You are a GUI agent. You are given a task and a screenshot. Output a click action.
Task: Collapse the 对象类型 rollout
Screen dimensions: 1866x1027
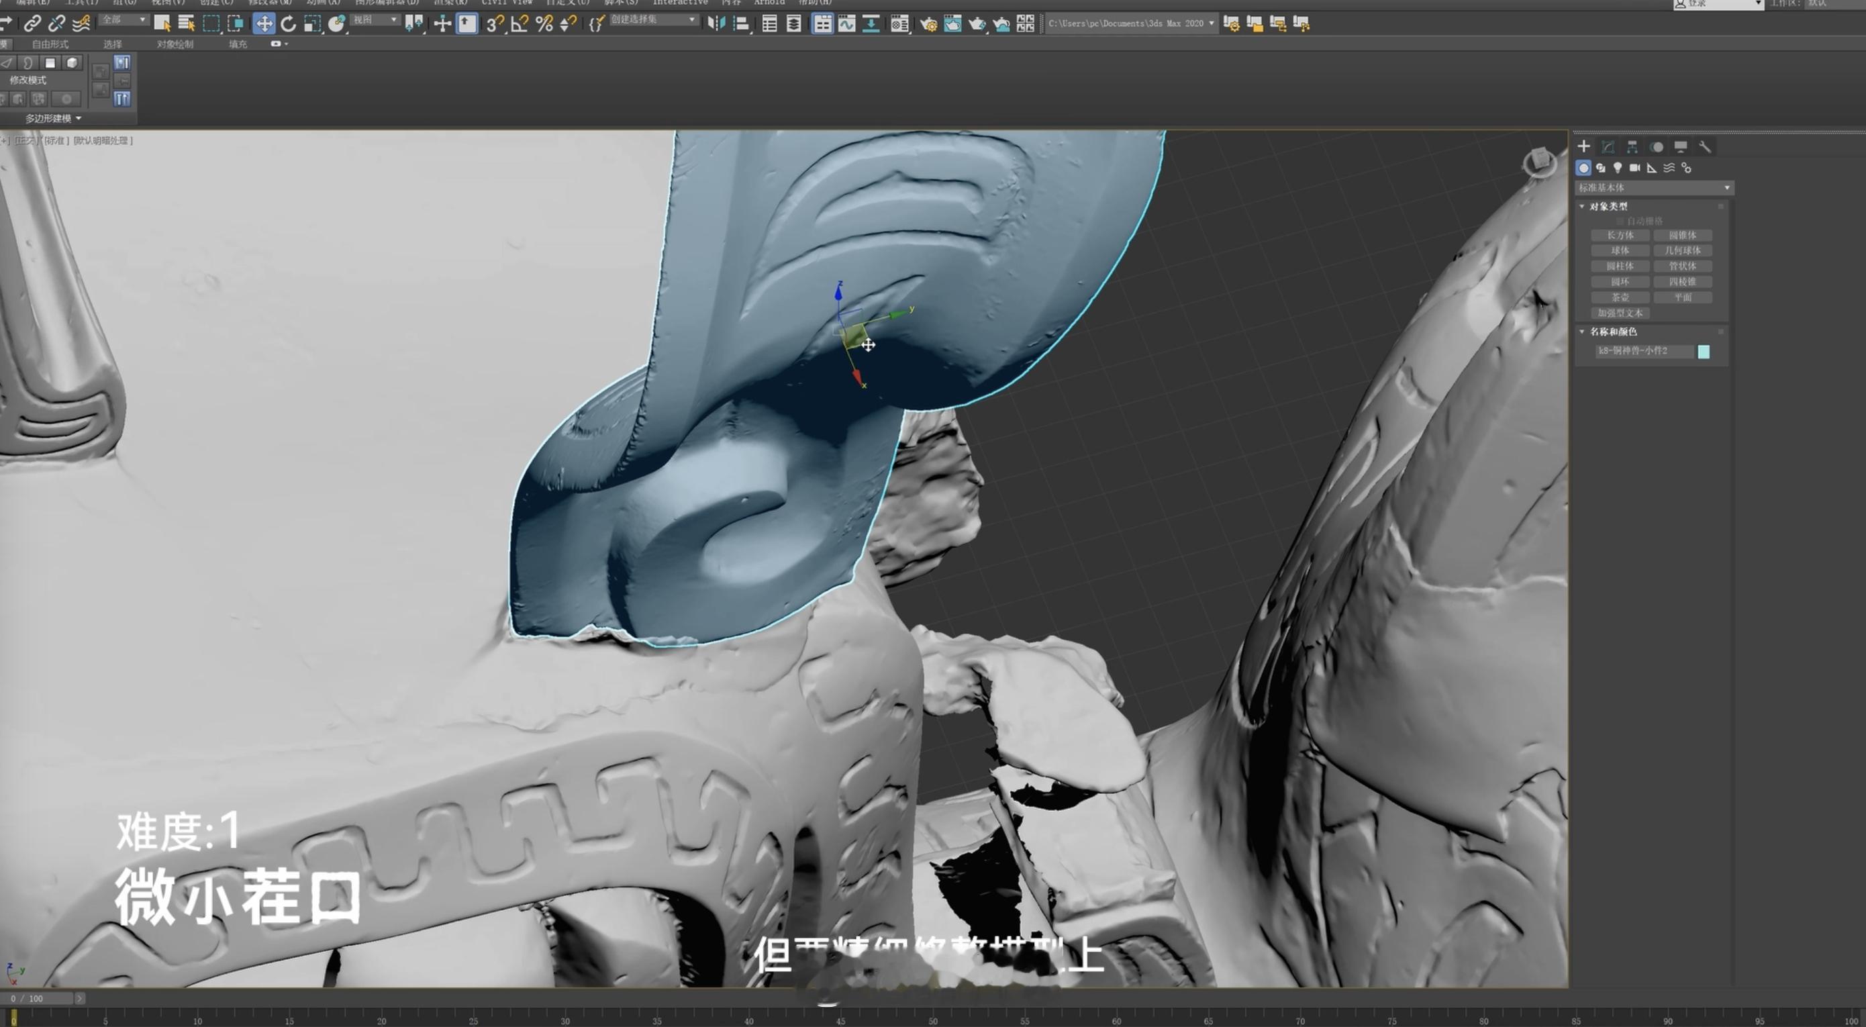tap(1582, 207)
